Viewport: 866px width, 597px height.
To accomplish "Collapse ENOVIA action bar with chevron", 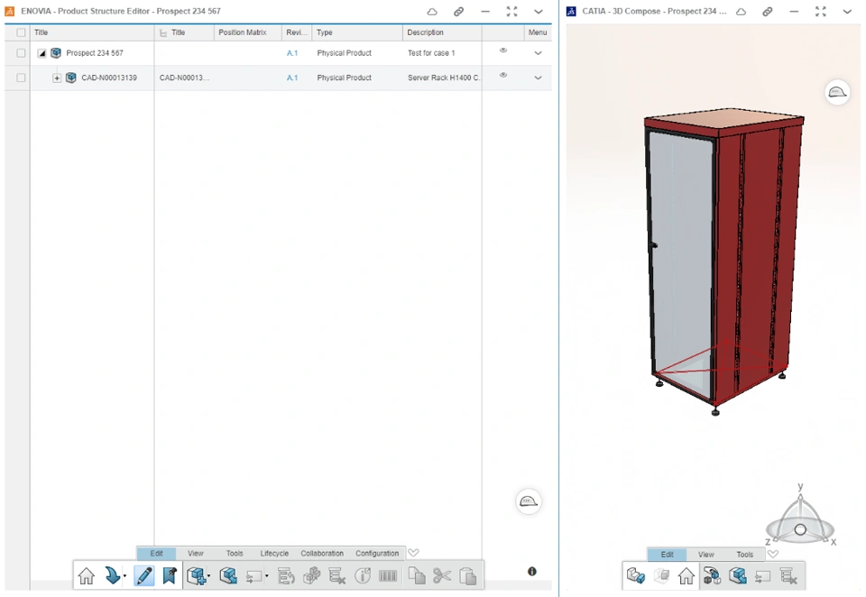I will 413,552.
